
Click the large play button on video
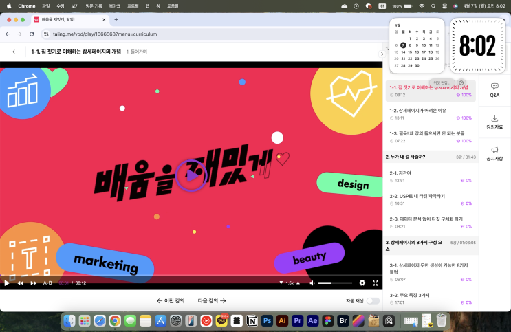coord(191,175)
